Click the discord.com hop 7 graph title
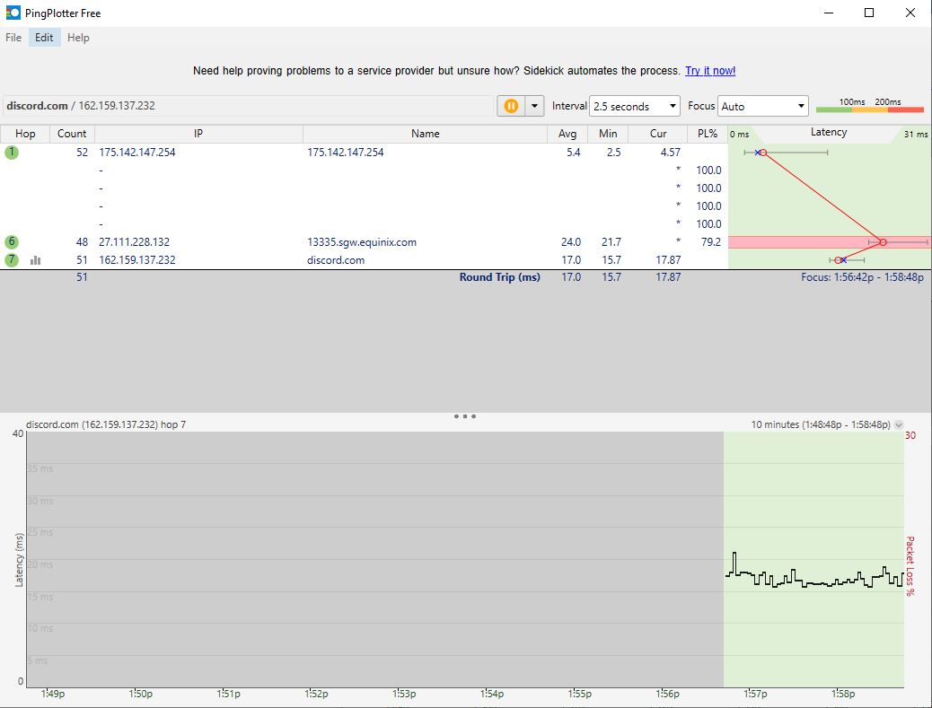The width and height of the screenshot is (932, 708). (106, 424)
